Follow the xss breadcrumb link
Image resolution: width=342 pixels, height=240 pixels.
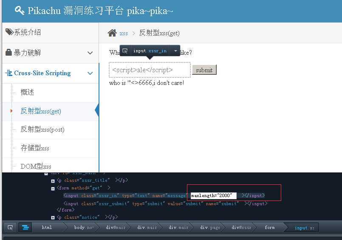(124, 34)
